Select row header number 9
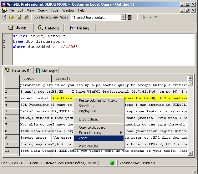The image size is (198, 174). click(12, 138)
